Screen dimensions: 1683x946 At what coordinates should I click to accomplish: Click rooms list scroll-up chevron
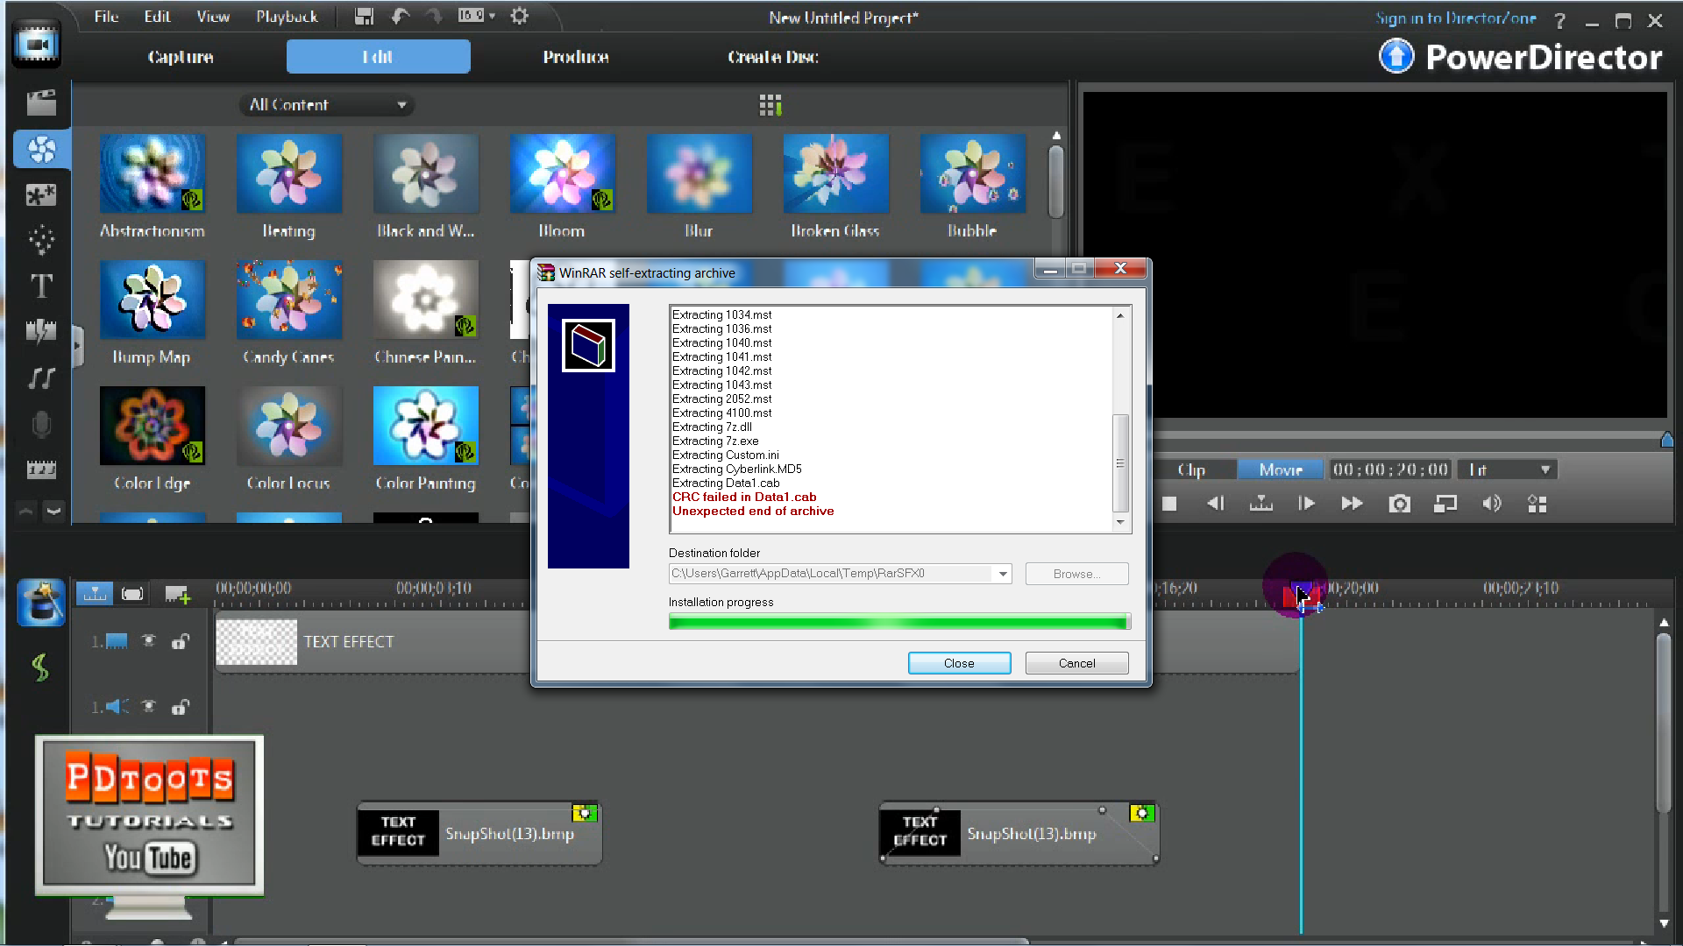tap(26, 511)
